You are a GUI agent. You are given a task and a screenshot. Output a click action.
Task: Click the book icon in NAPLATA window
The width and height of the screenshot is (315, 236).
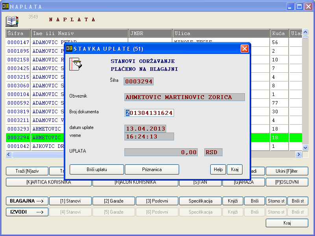pos(12,21)
